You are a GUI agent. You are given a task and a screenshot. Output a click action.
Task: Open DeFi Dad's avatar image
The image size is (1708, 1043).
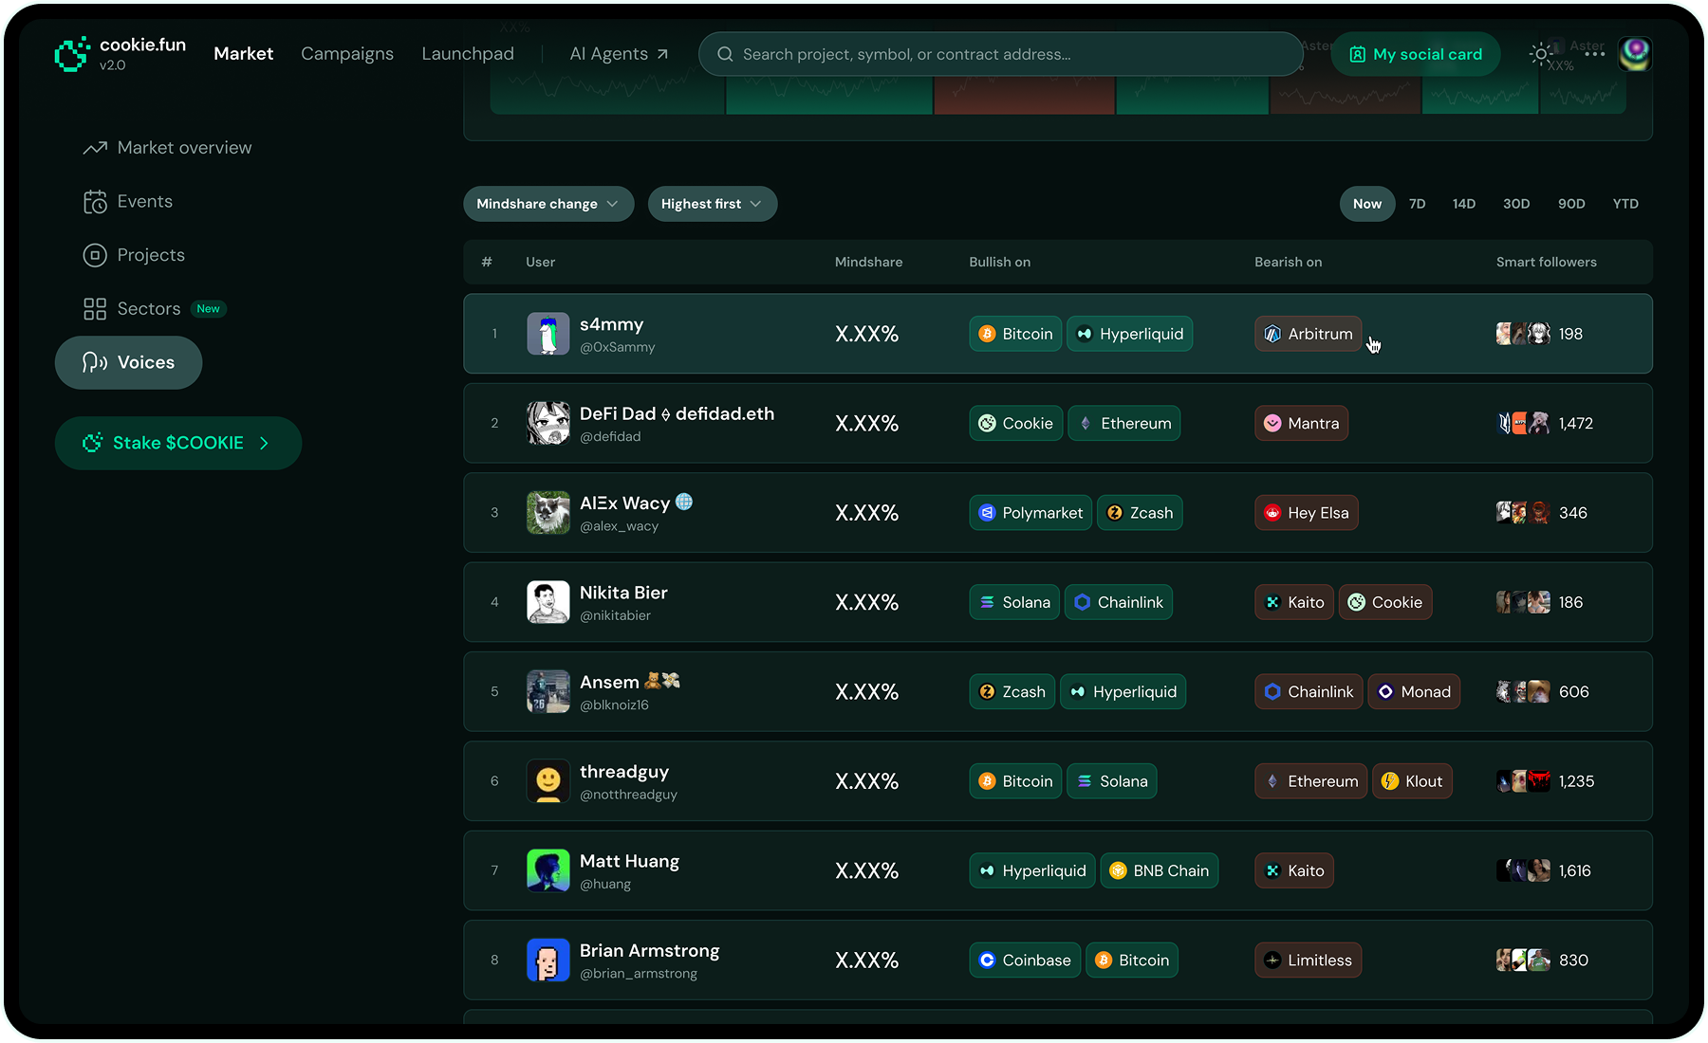(548, 423)
